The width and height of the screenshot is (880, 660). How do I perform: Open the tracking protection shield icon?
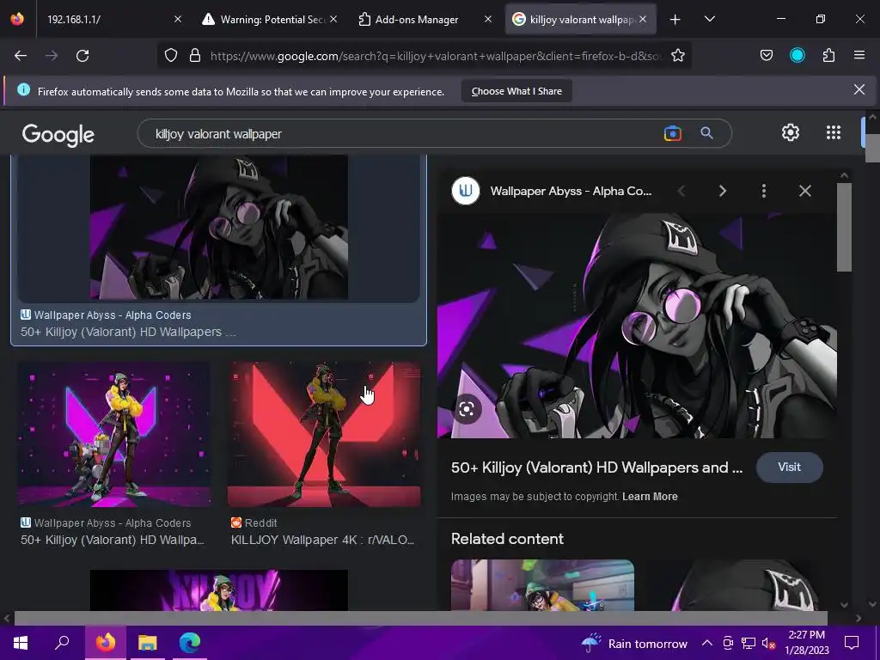coord(171,56)
